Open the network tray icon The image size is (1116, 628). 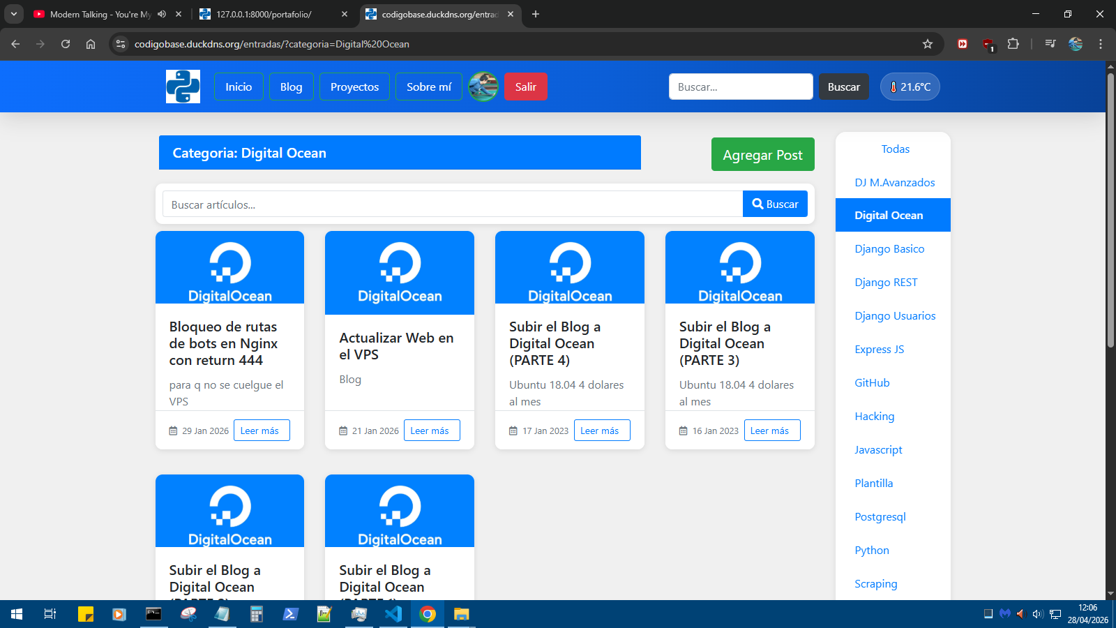tap(1055, 614)
